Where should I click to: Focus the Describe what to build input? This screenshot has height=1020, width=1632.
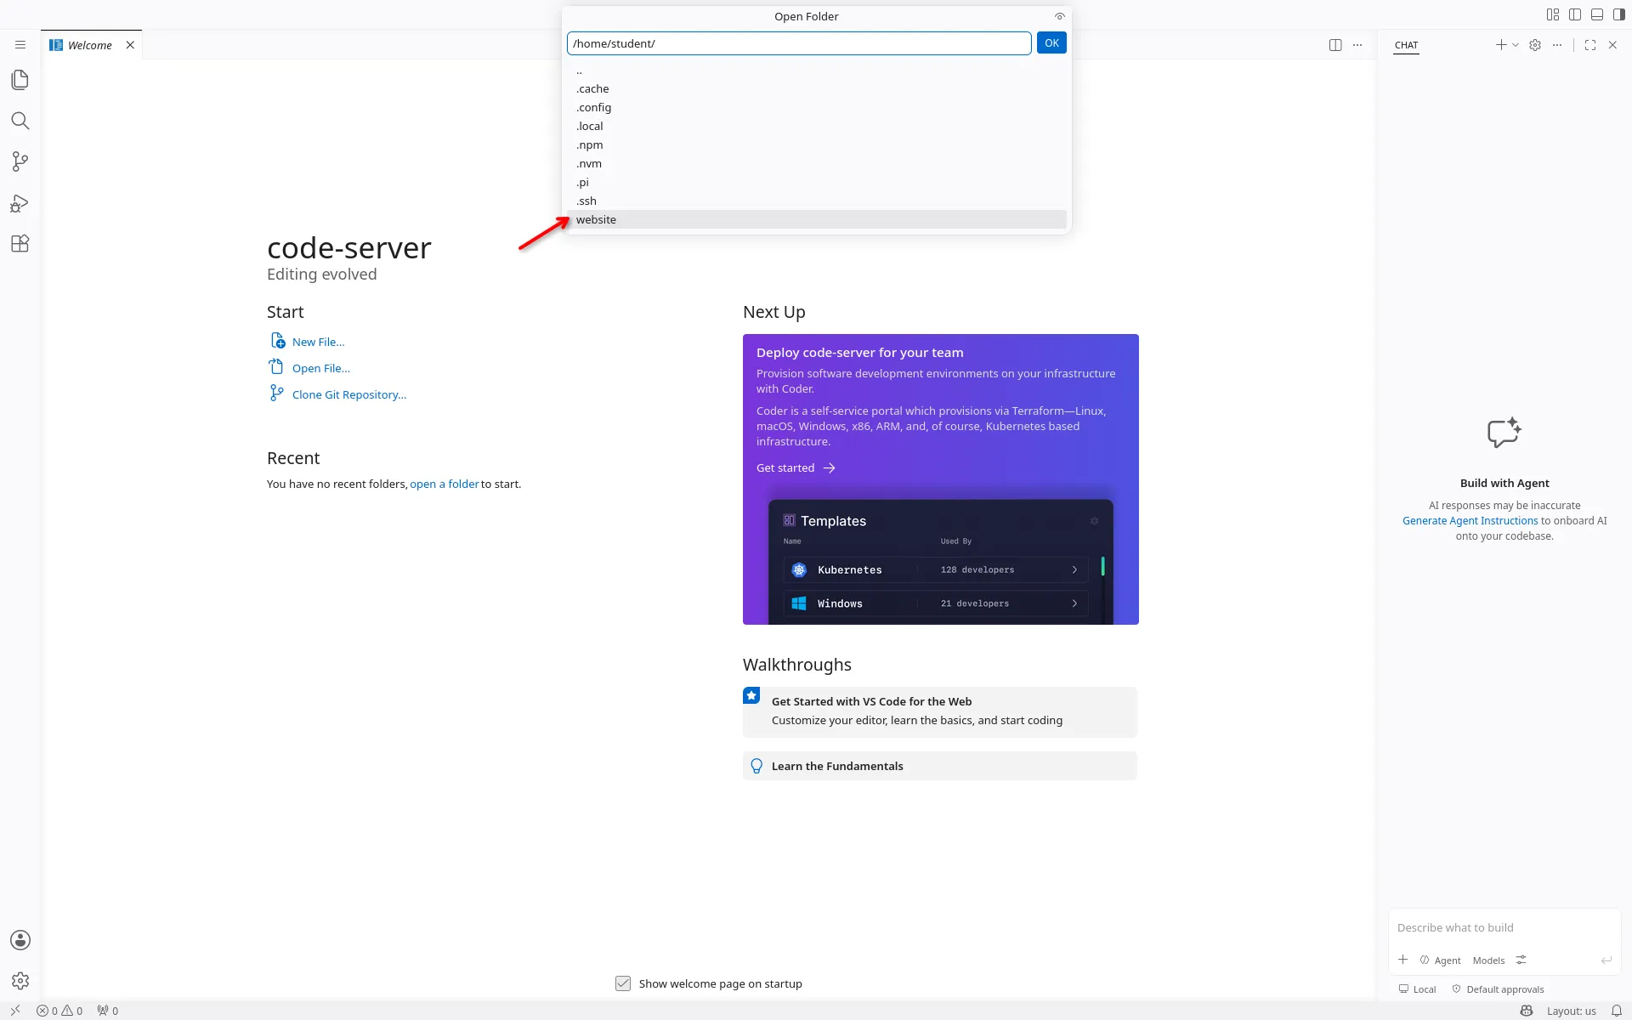click(x=1503, y=928)
